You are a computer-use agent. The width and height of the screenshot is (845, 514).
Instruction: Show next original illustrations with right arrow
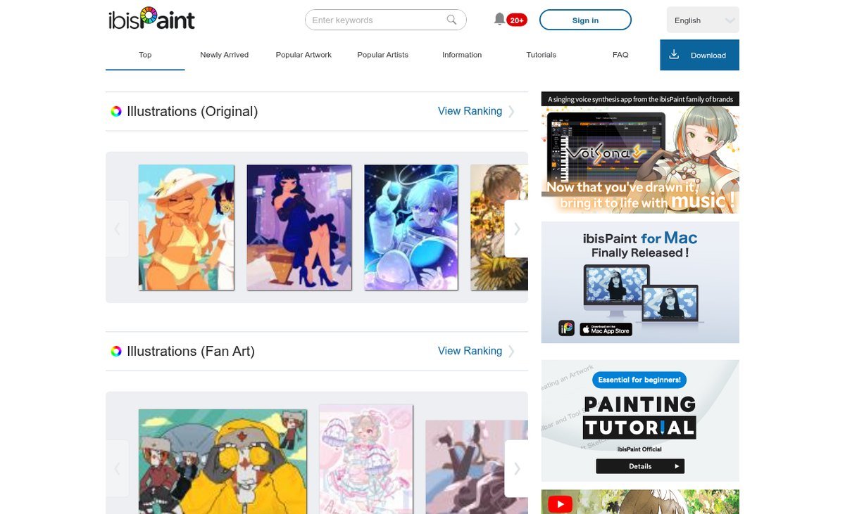pos(517,229)
